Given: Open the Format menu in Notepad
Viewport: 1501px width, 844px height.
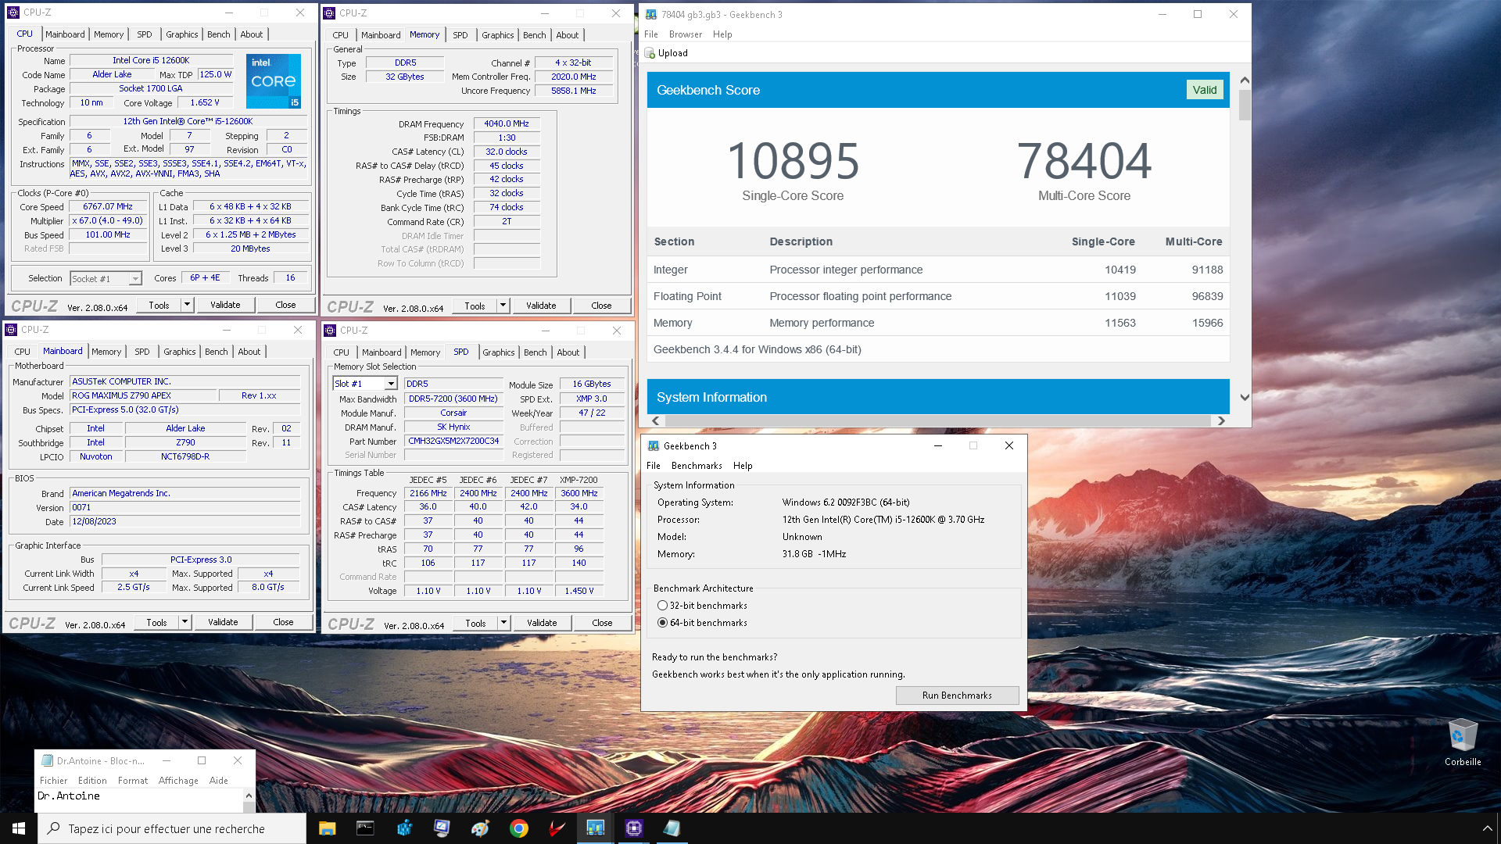Looking at the screenshot, I should 133,781.
